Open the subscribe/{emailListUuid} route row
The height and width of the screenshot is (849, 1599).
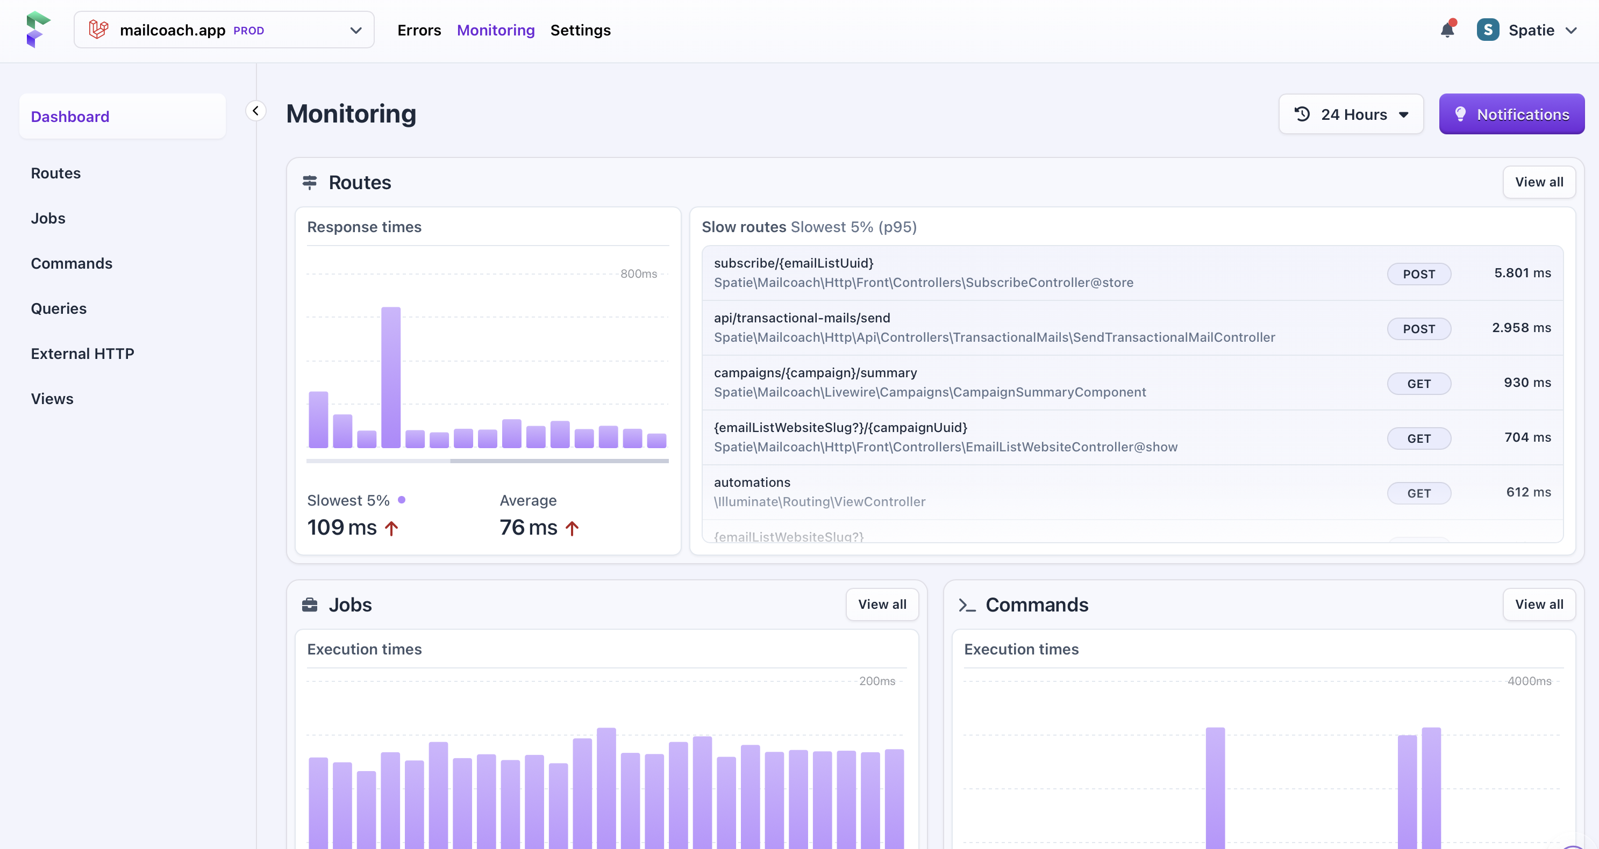coord(1132,273)
